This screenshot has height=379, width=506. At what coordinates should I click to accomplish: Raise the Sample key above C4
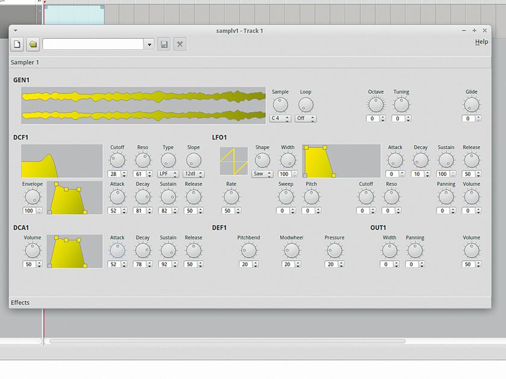(288, 117)
